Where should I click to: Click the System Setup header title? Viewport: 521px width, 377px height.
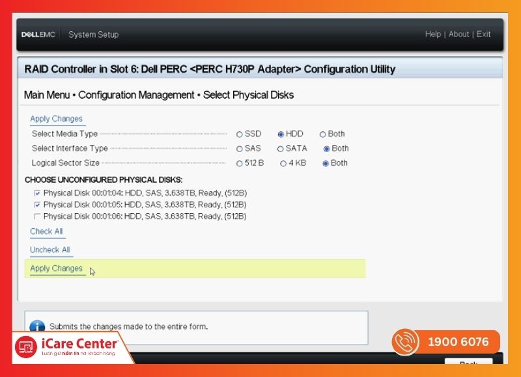93,34
